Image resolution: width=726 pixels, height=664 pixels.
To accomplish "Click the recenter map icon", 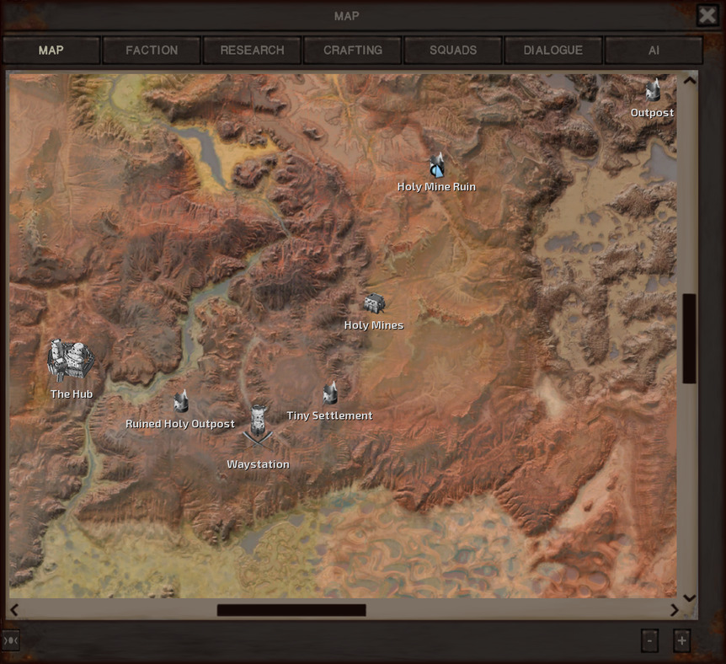I will pos(10,640).
